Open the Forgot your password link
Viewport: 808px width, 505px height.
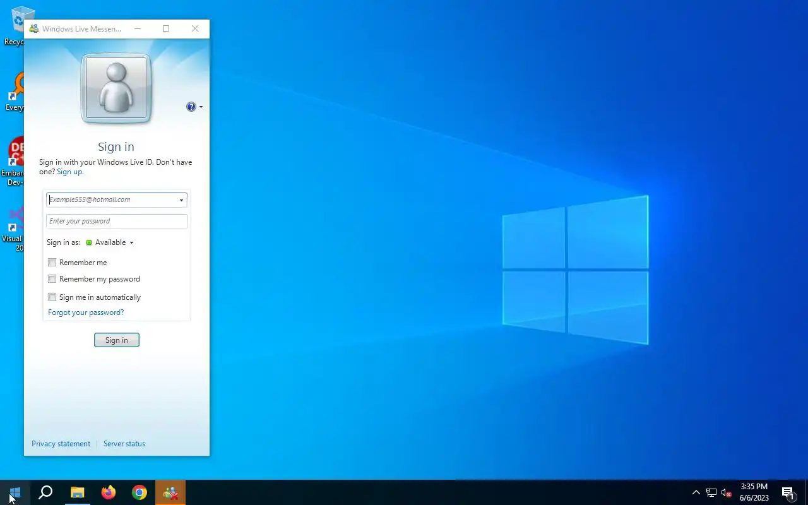tap(86, 312)
